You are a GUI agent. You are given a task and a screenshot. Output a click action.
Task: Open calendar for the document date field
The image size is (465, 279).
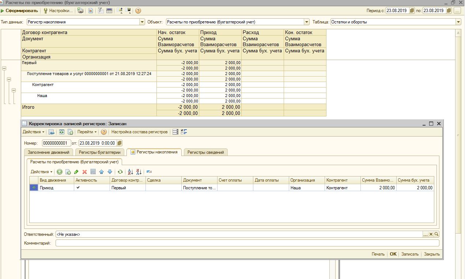pyautogui.click(x=120, y=143)
